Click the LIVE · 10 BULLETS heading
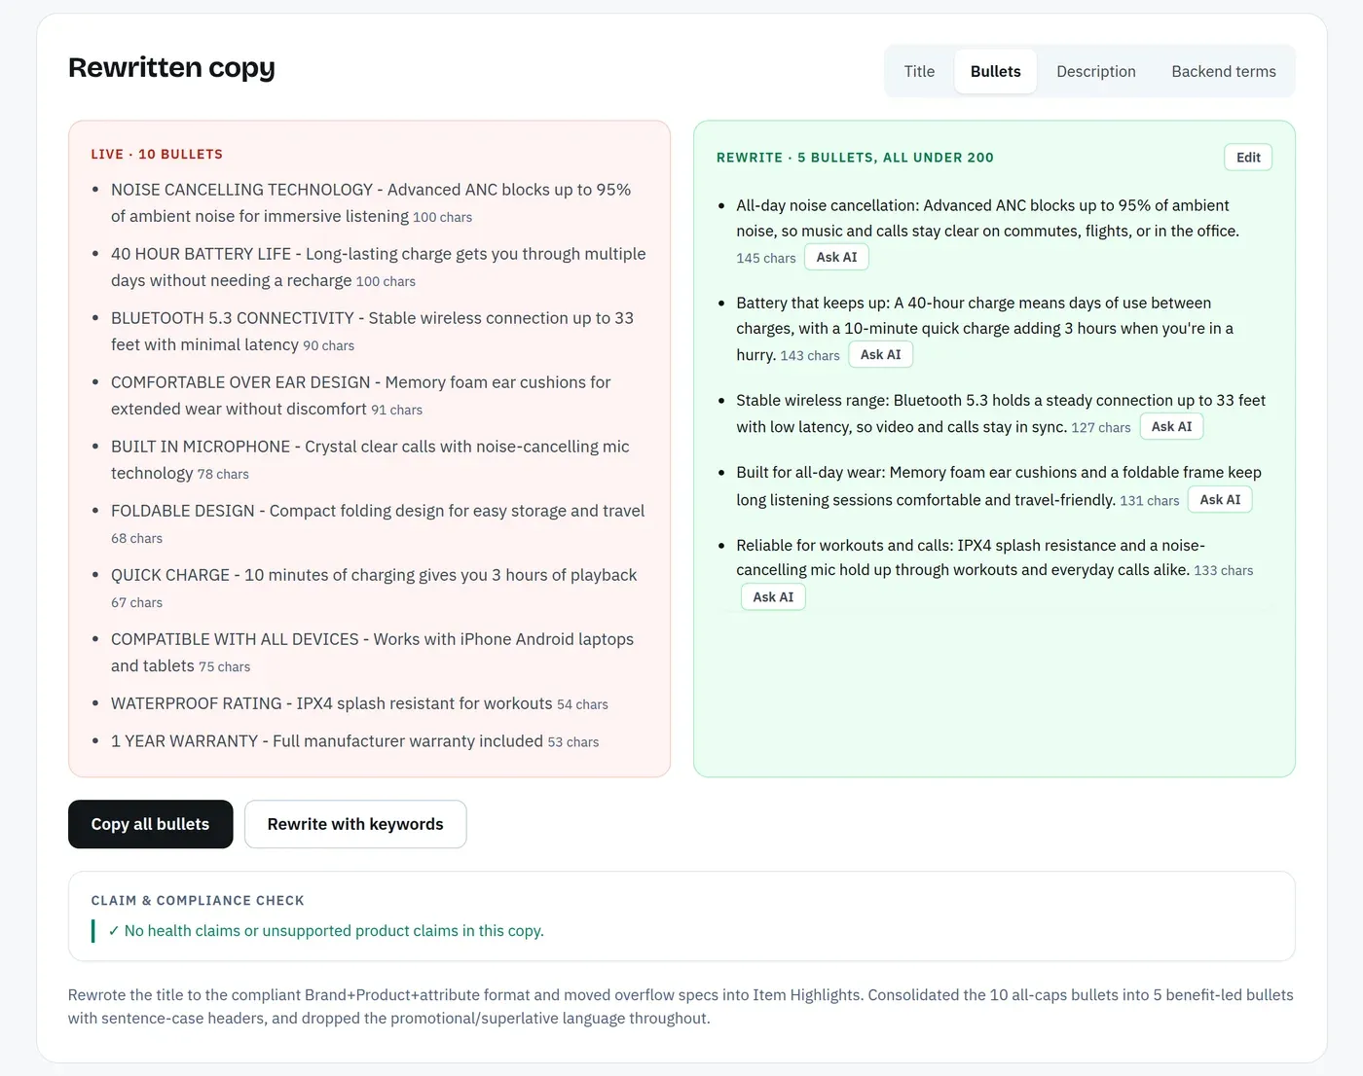The width and height of the screenshot is (1363, 1076). tap(157, 154)
